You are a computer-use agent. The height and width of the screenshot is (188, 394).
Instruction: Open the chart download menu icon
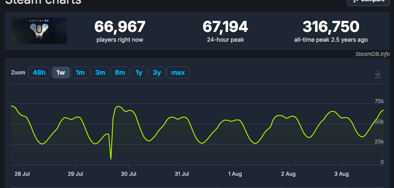coord(378,74)
